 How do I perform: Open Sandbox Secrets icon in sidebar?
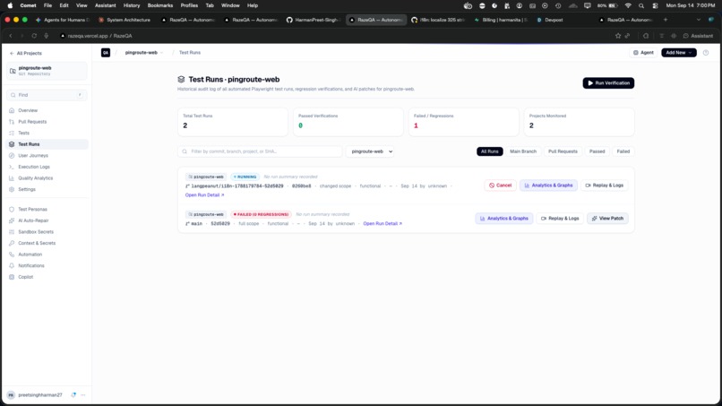(12, 232)
